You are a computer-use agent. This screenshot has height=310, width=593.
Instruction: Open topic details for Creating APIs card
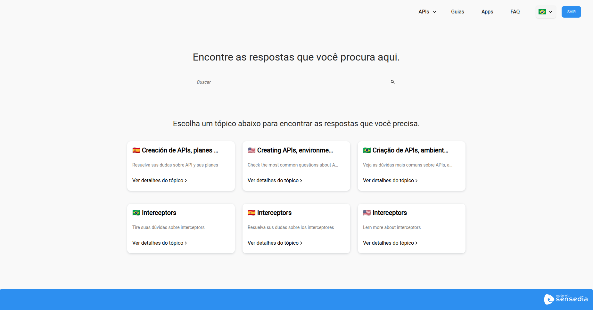point(275,181)
